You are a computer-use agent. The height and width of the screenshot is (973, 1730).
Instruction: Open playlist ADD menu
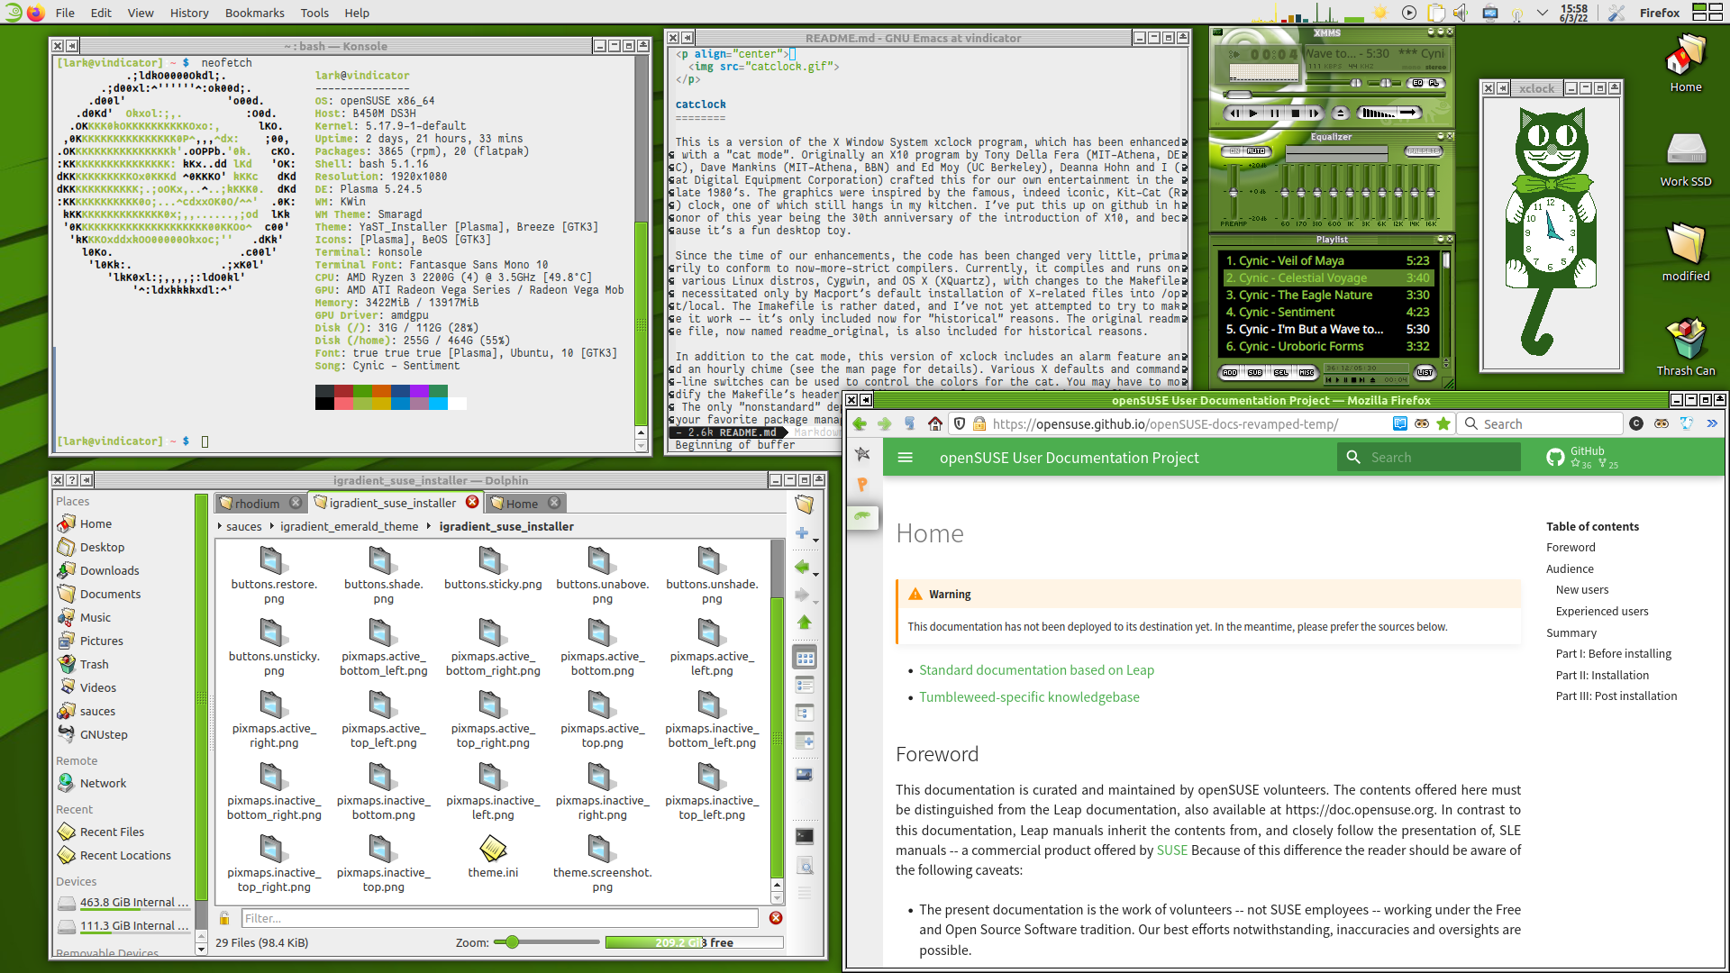[x=1230, y=372]
